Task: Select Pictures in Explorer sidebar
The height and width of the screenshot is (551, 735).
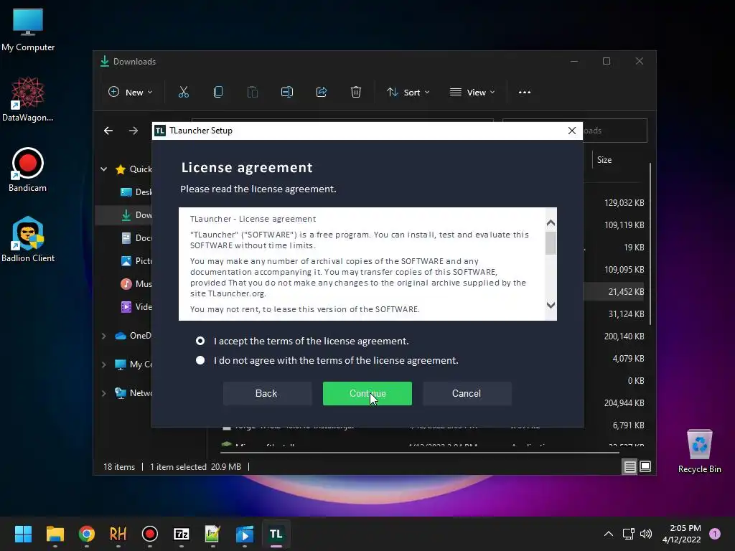Action: coord(136,261)
